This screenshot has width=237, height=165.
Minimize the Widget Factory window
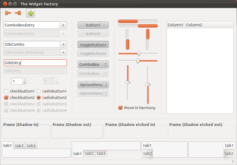[x=10, y=4]
